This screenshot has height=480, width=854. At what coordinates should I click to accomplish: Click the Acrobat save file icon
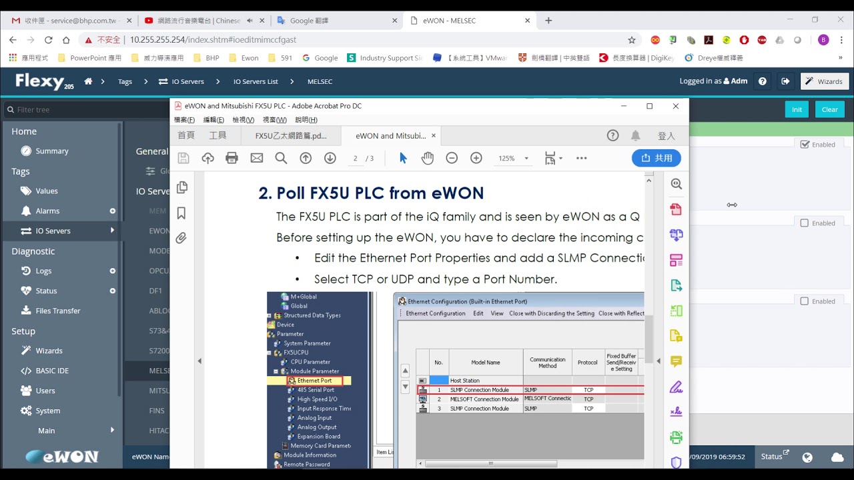(183, 158)
